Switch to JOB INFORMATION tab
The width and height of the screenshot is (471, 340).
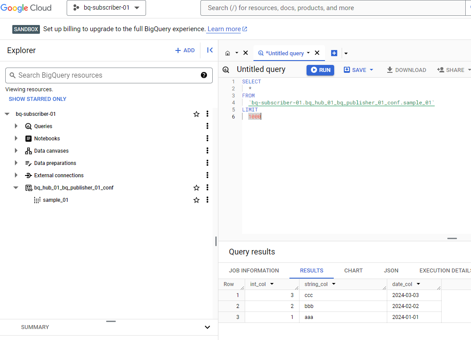[254, 271]
